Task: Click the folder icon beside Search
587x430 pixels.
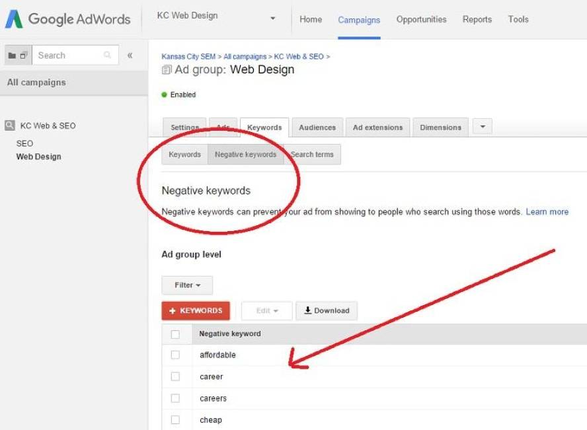Action: tap(12, 55)
